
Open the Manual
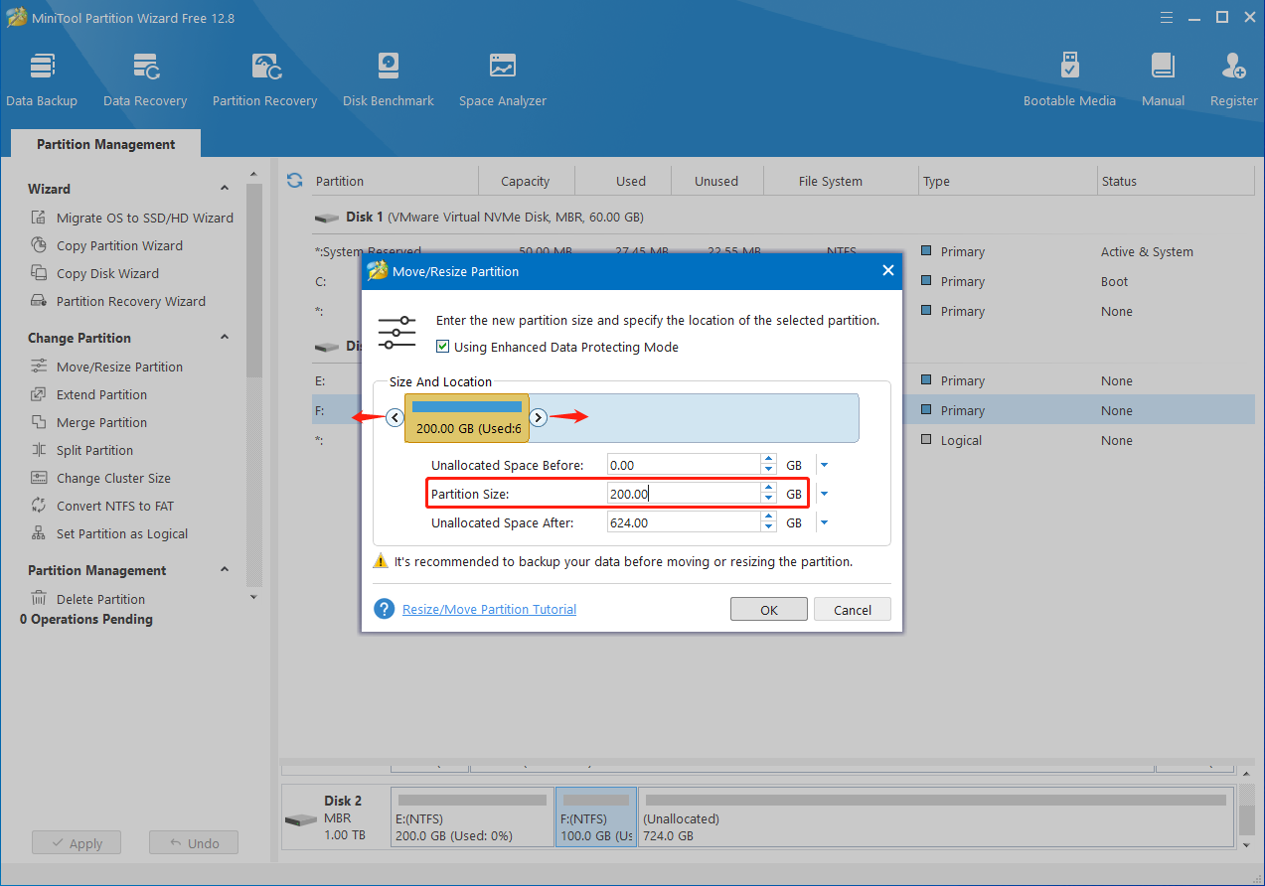[x=1163, y=79]
